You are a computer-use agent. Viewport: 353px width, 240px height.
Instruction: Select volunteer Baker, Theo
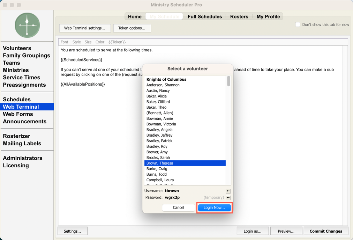pyautogui.click(x=185, y=107)
